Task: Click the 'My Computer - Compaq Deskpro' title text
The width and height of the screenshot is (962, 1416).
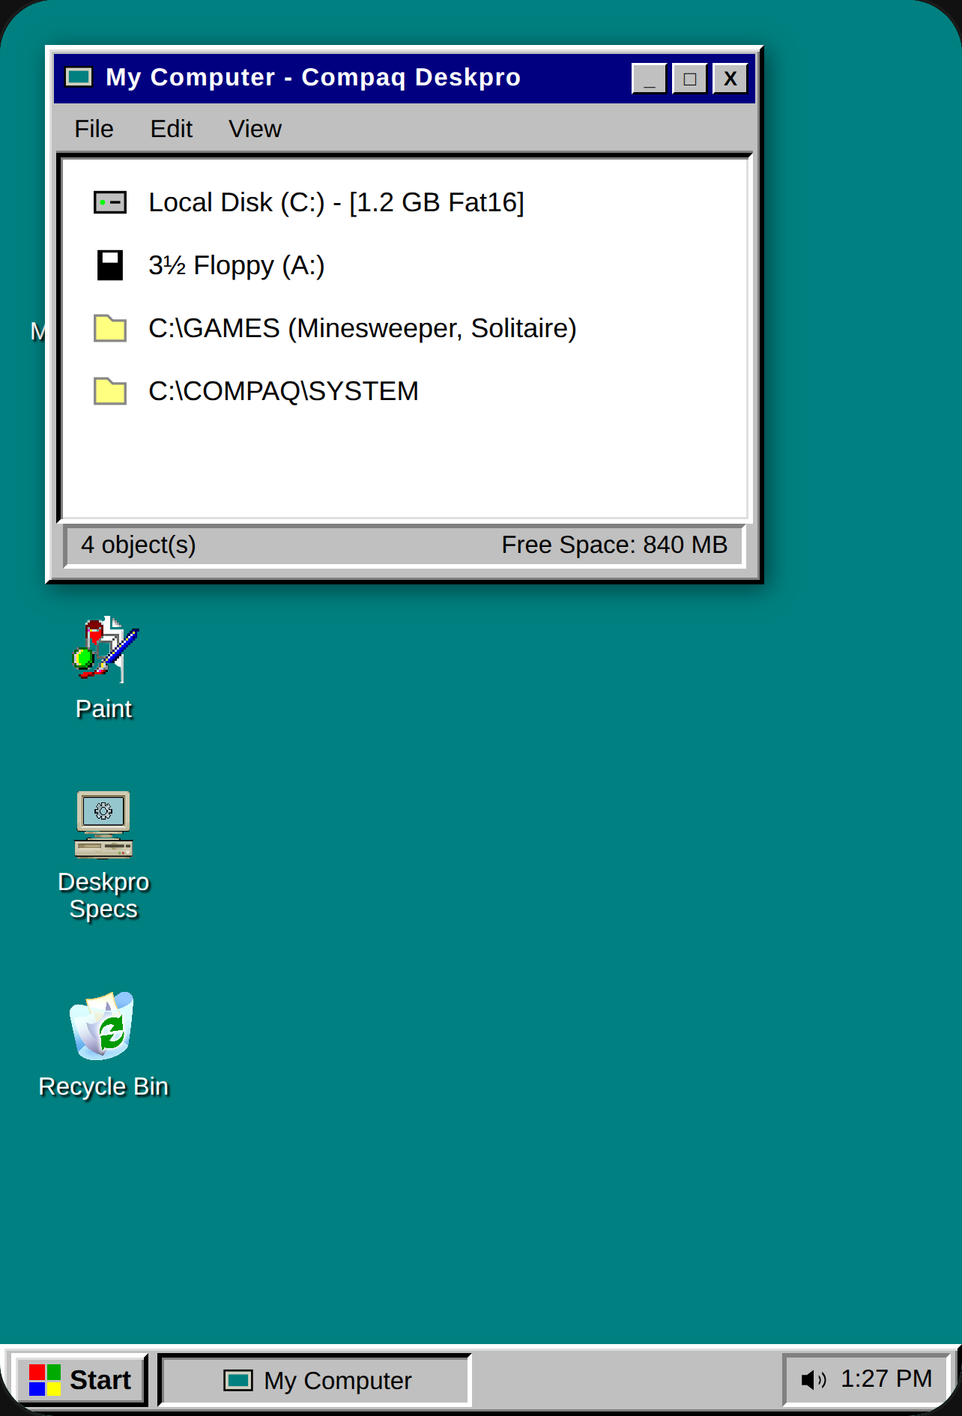Action: pyautogui.click(x=313, y=77)
